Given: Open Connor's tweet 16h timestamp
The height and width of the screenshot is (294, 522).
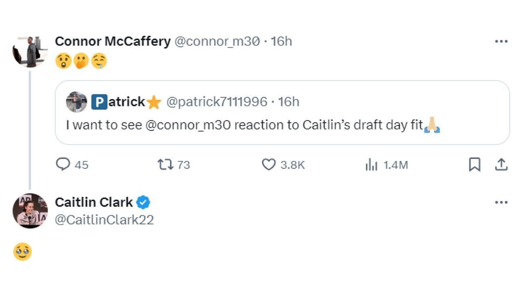Looking at the screenshot, I should [x=282, y=41].
